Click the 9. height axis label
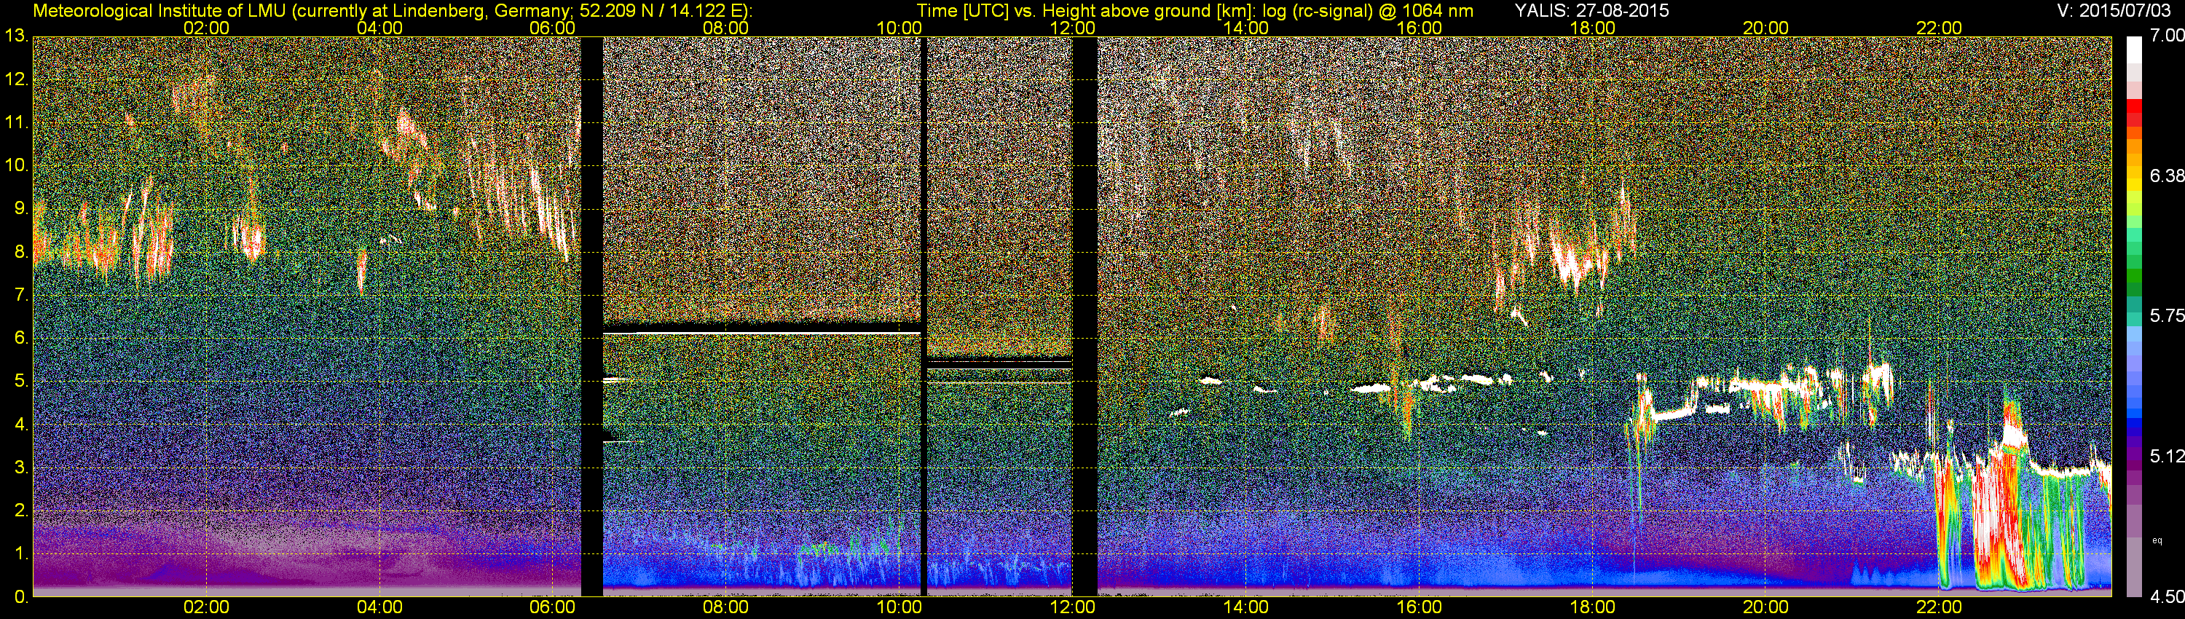 pos(20,208)
